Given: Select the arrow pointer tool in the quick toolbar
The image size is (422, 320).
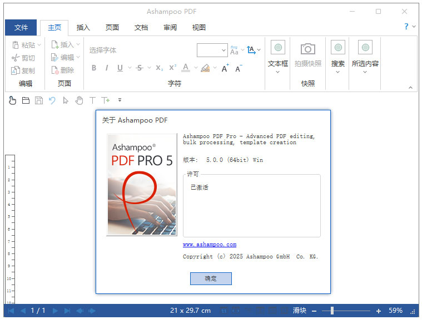Looking at the screenshot, I should [66, 100].
